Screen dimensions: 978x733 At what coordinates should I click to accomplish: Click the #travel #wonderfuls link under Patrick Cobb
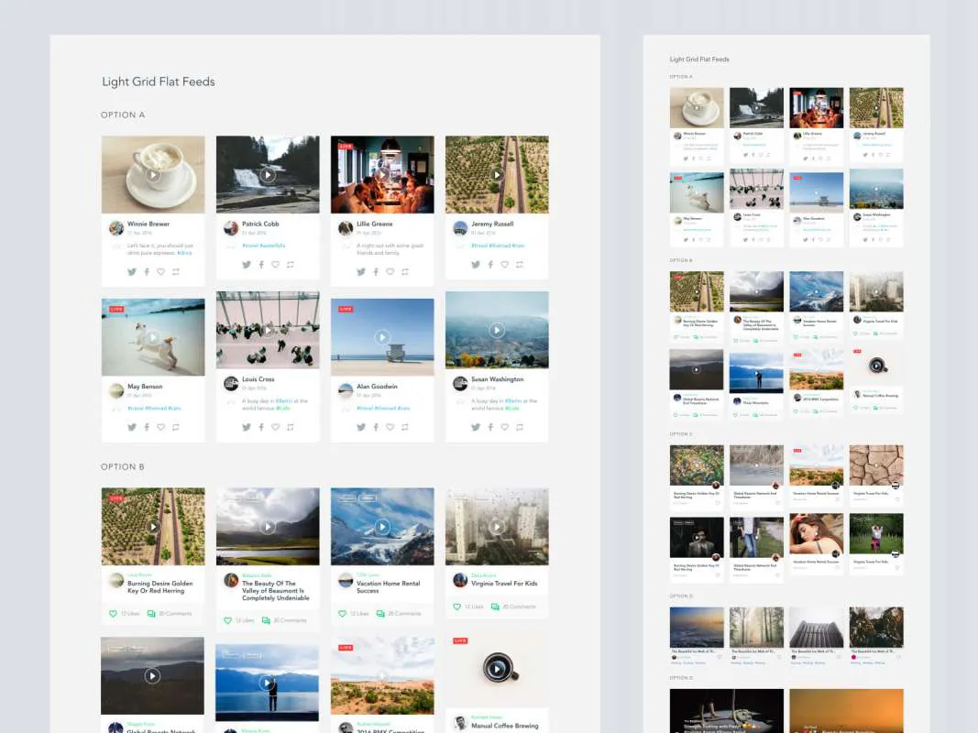pyautogui.click(x=266, y=246)
